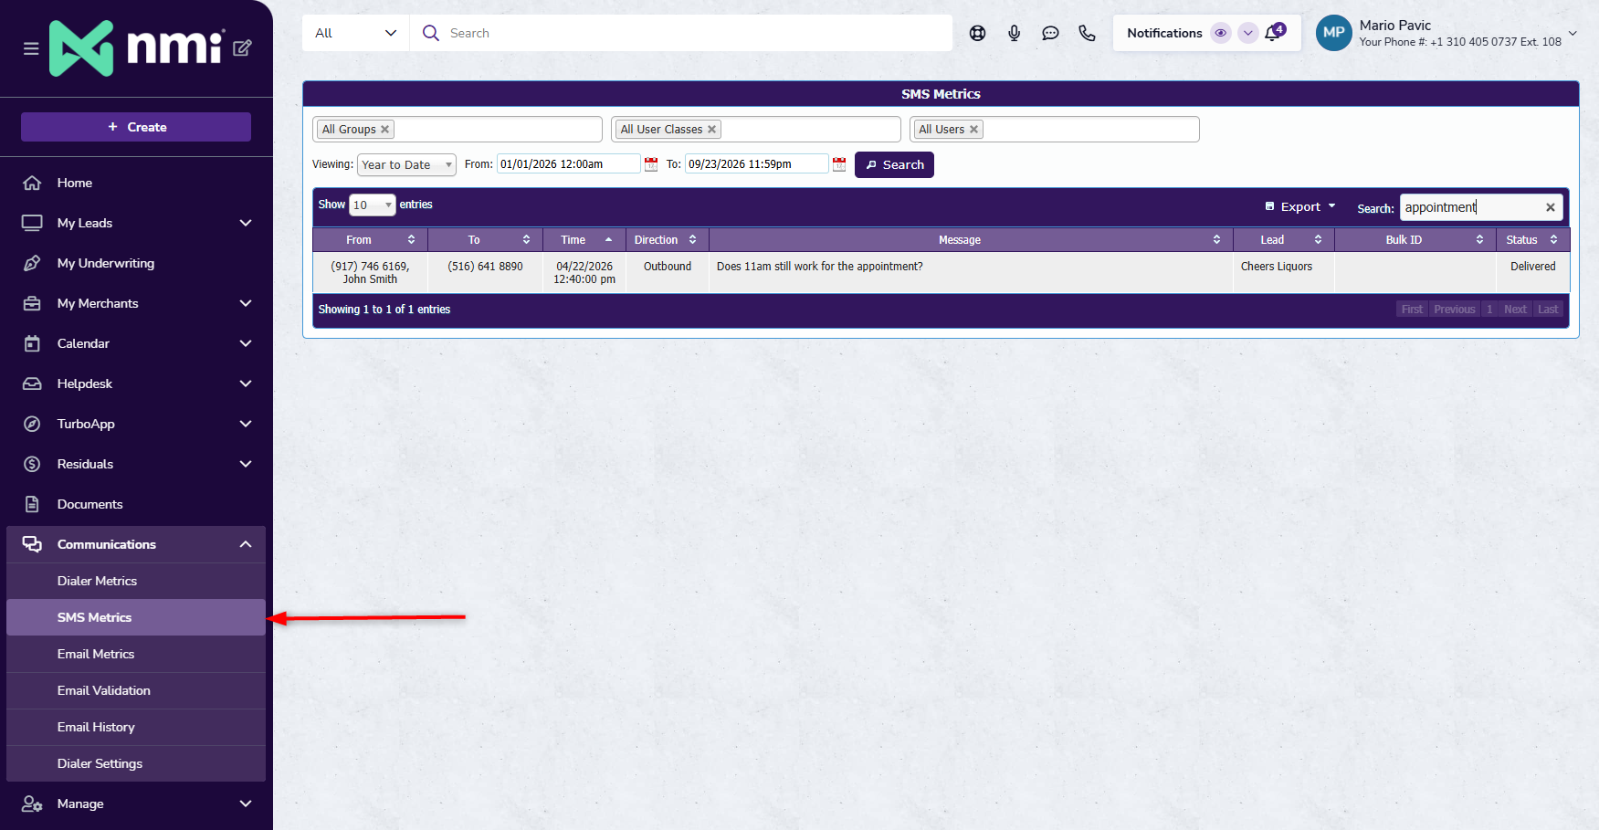The height and width of the screenshot is (830, 1599).
Task: Open the help lifebuoy icon
Action: click(977, 33)
